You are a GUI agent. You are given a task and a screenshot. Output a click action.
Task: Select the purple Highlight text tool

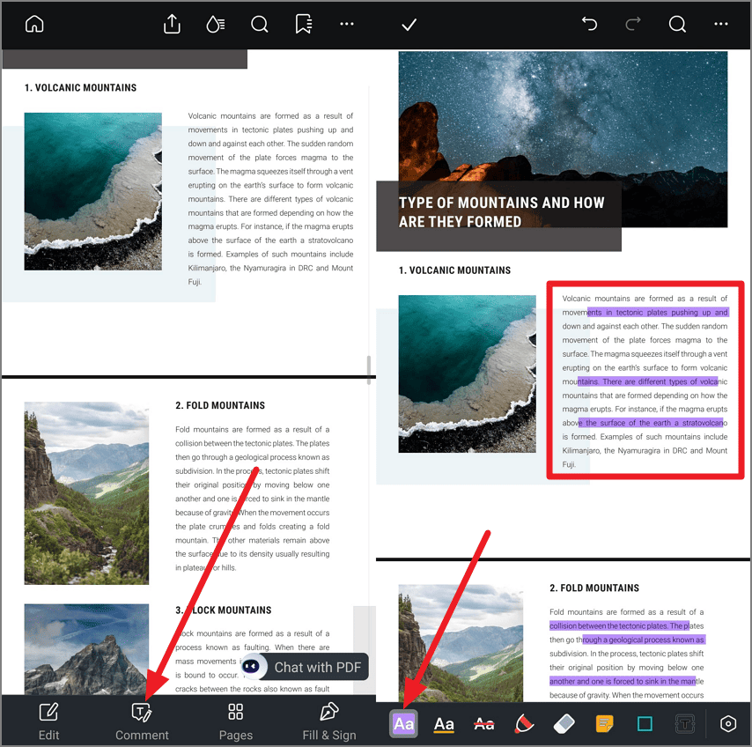[403, 723]
